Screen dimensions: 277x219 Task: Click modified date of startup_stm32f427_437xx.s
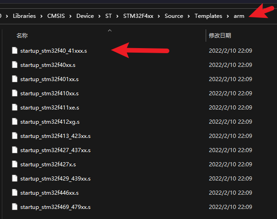point(231,150)
